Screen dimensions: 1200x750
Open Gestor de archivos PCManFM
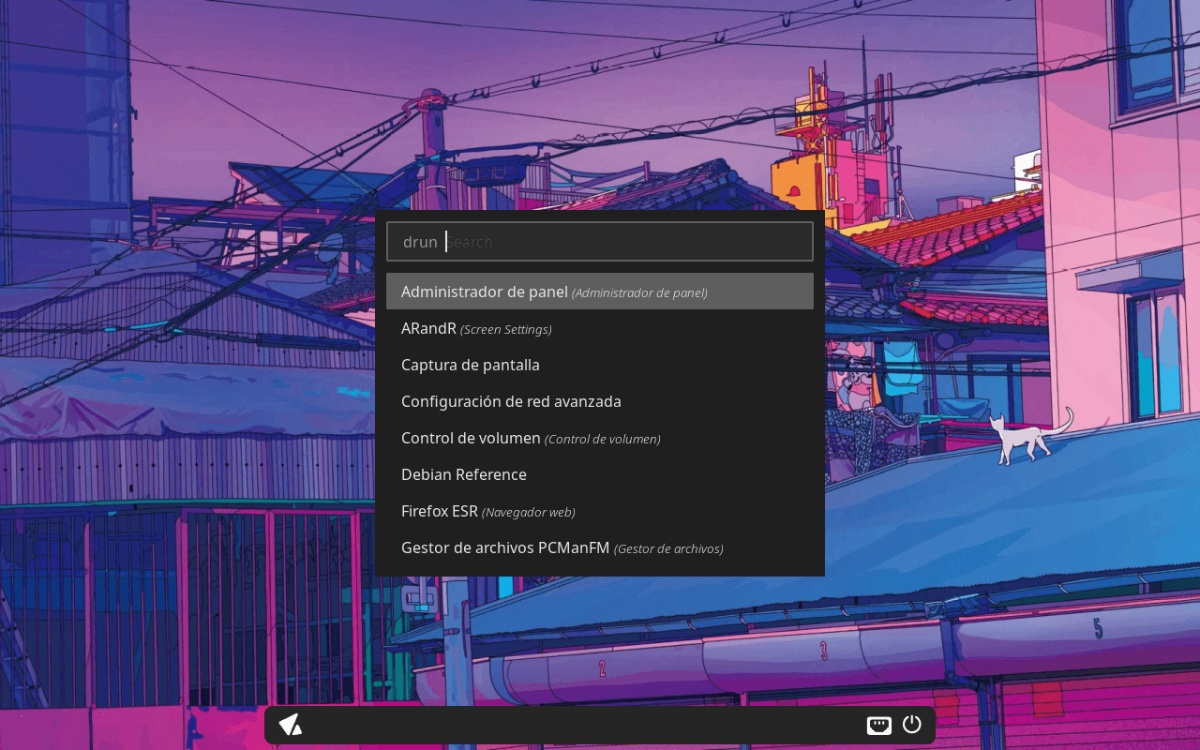pyautogui.click(x=505, y=547)
